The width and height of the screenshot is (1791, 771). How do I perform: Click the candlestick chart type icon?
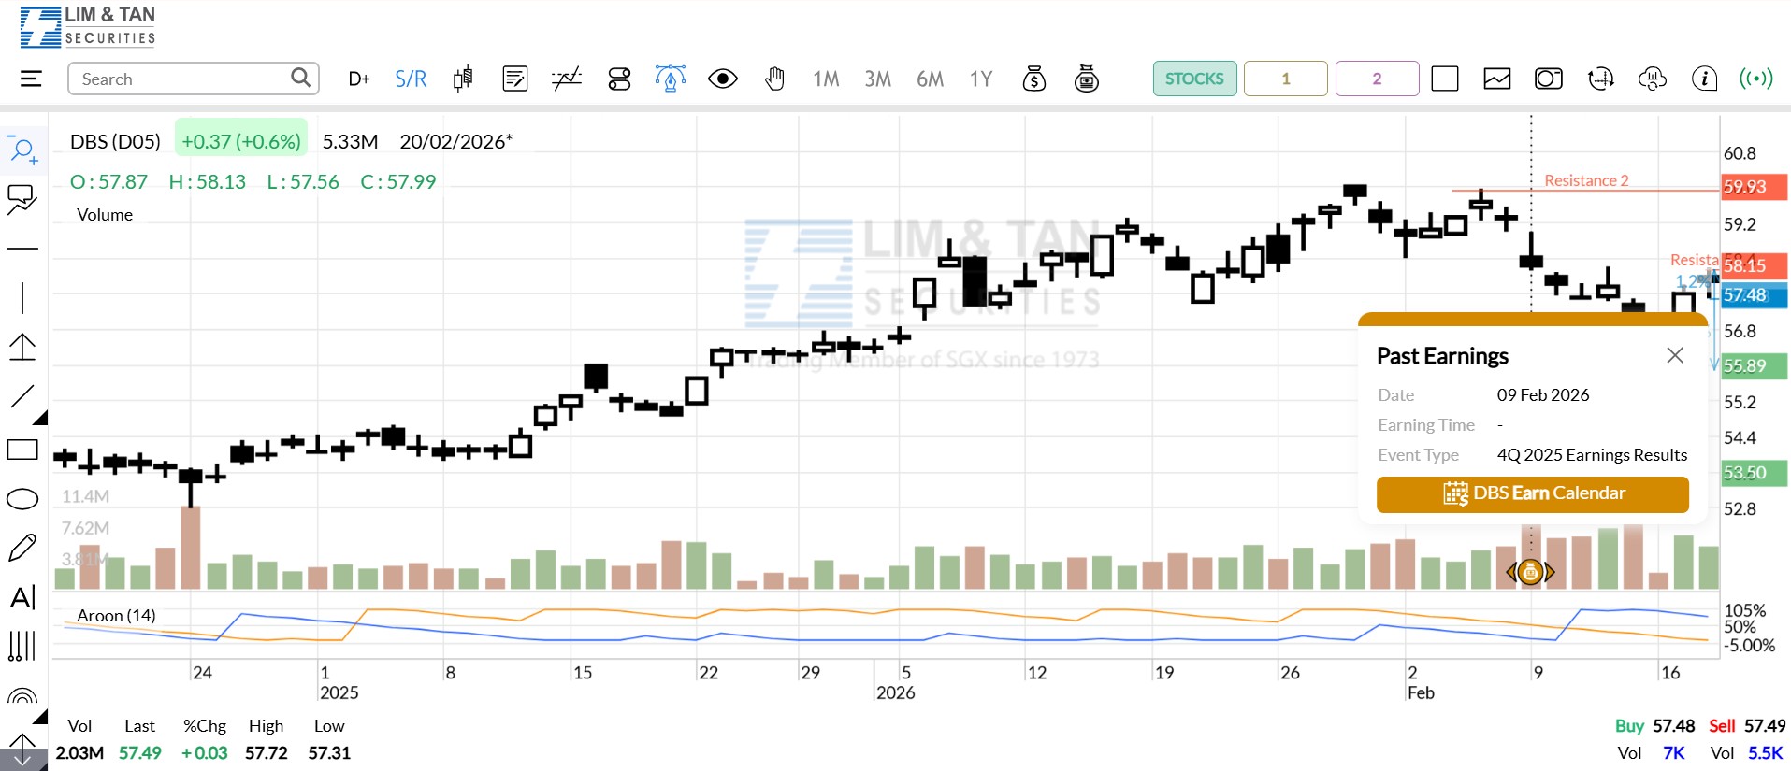(463, 79)
